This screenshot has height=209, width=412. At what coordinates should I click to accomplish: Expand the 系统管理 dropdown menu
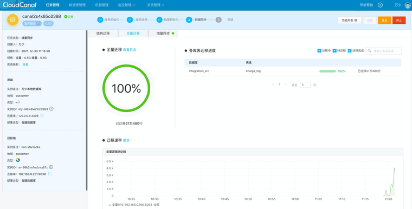pos(156,5)
